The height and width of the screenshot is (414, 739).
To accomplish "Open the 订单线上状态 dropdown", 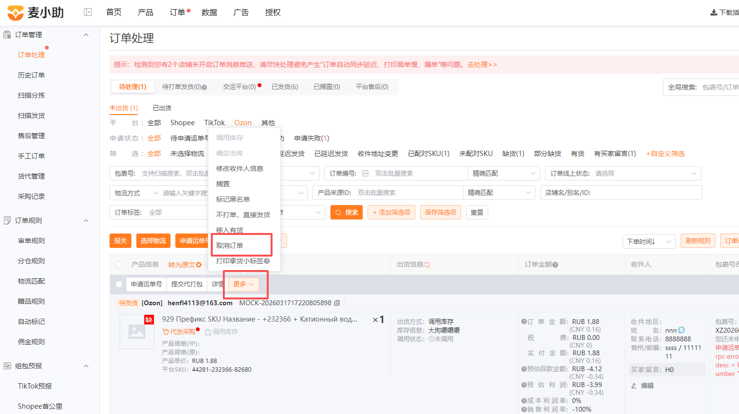I will pyautogui.click(x=623, y=173).
